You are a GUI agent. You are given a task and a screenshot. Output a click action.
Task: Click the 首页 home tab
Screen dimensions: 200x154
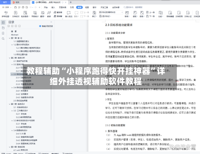pyautogui.click(x=5, y=2)
